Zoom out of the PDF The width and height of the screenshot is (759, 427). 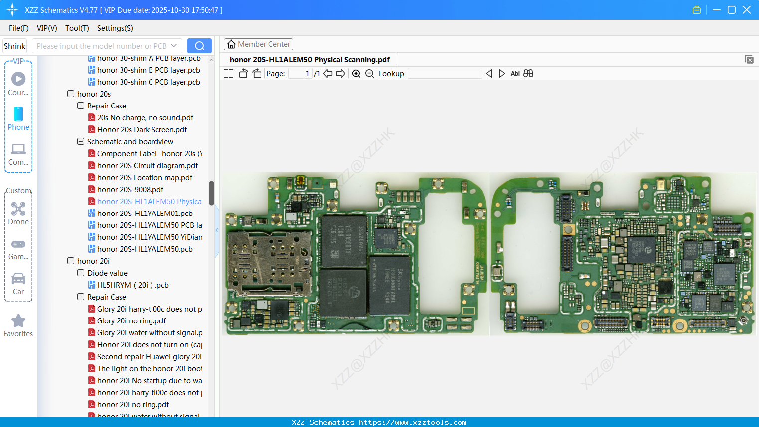click(369, 74)
